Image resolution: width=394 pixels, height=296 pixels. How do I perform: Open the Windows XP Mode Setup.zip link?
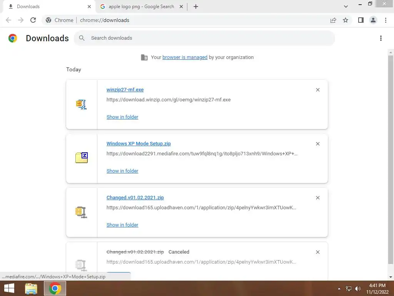(139, 143)
